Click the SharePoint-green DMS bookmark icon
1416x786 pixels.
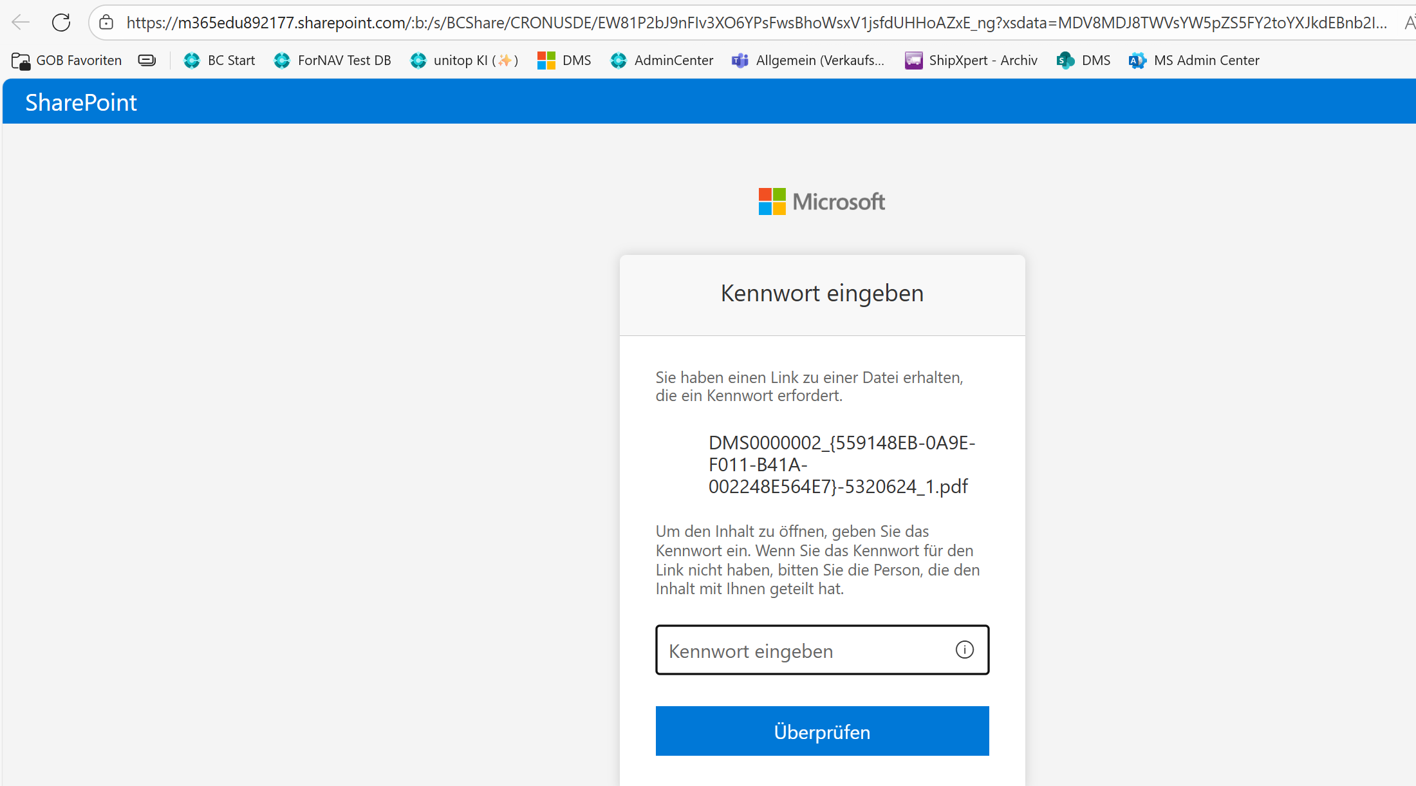(x=1065, y=60)
